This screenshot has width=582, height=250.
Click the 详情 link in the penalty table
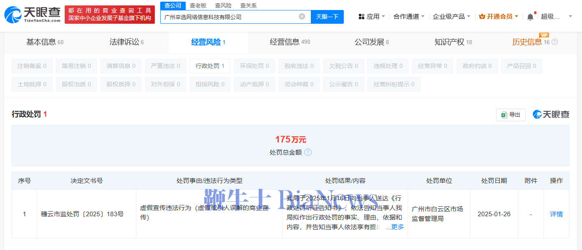point(556,214)
